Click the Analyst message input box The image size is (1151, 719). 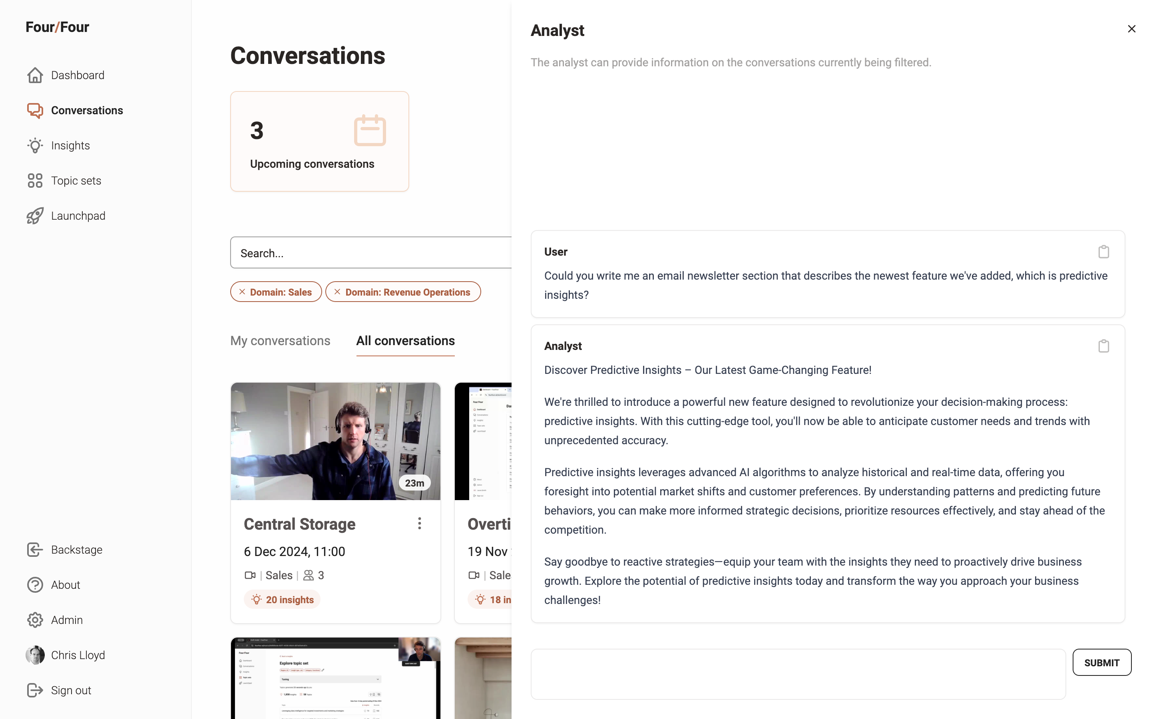[x=798, y=674]
